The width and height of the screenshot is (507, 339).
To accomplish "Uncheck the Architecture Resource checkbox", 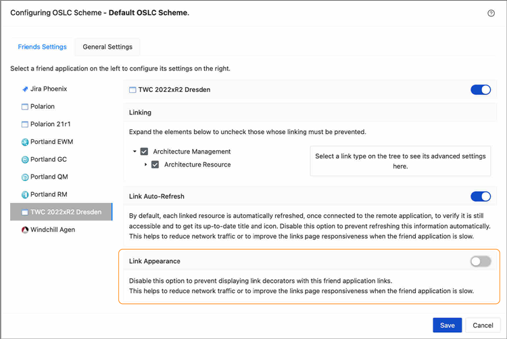I will pos(155,164).
